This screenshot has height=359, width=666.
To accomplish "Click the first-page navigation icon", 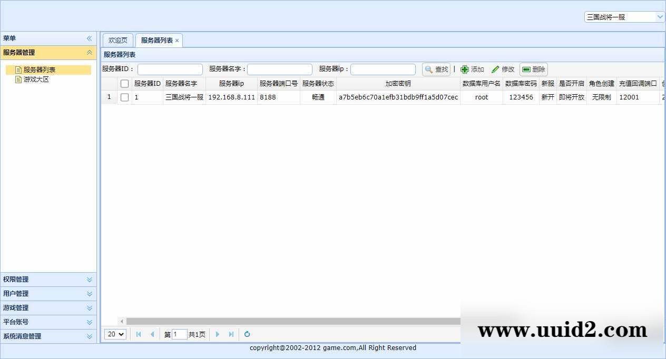I will [x=138, y=334].
